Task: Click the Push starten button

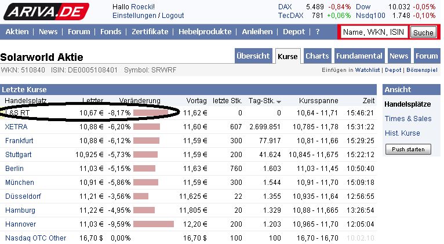Action: (x=408, y=150)
